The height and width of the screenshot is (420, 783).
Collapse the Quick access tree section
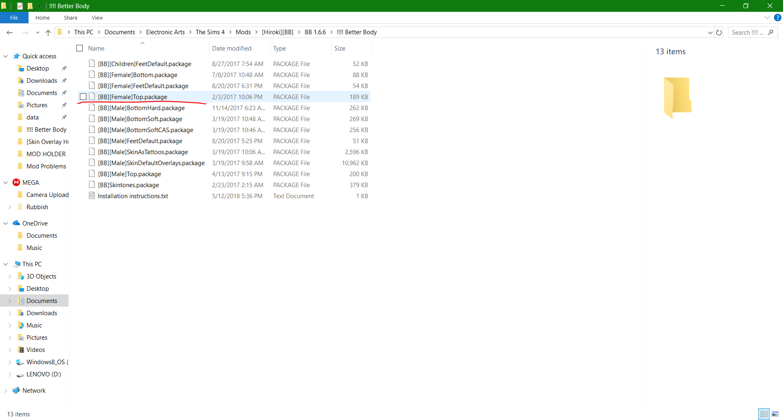coord(6,56)
